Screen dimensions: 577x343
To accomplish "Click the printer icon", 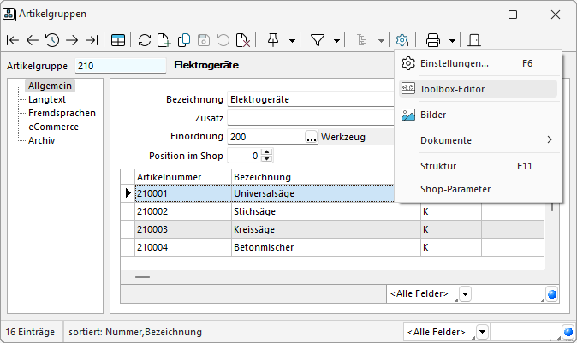I will (x=433, y=40).
